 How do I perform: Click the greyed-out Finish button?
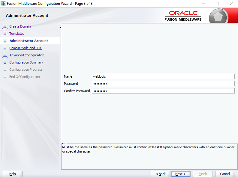click(x=203, y=174)
